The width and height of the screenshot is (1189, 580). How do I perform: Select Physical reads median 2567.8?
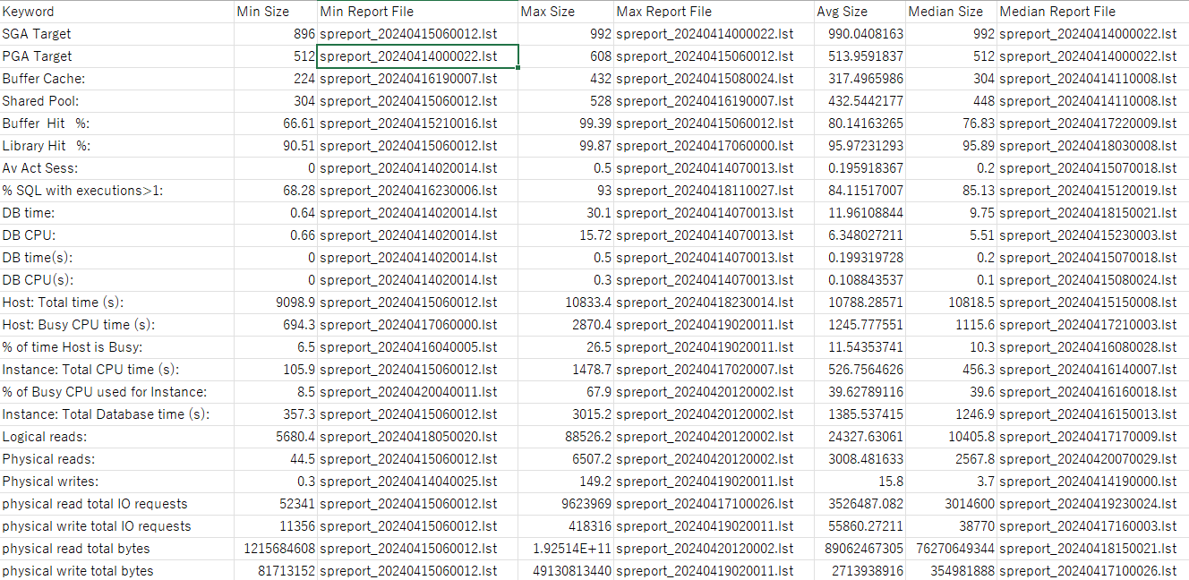coord(952,459)
